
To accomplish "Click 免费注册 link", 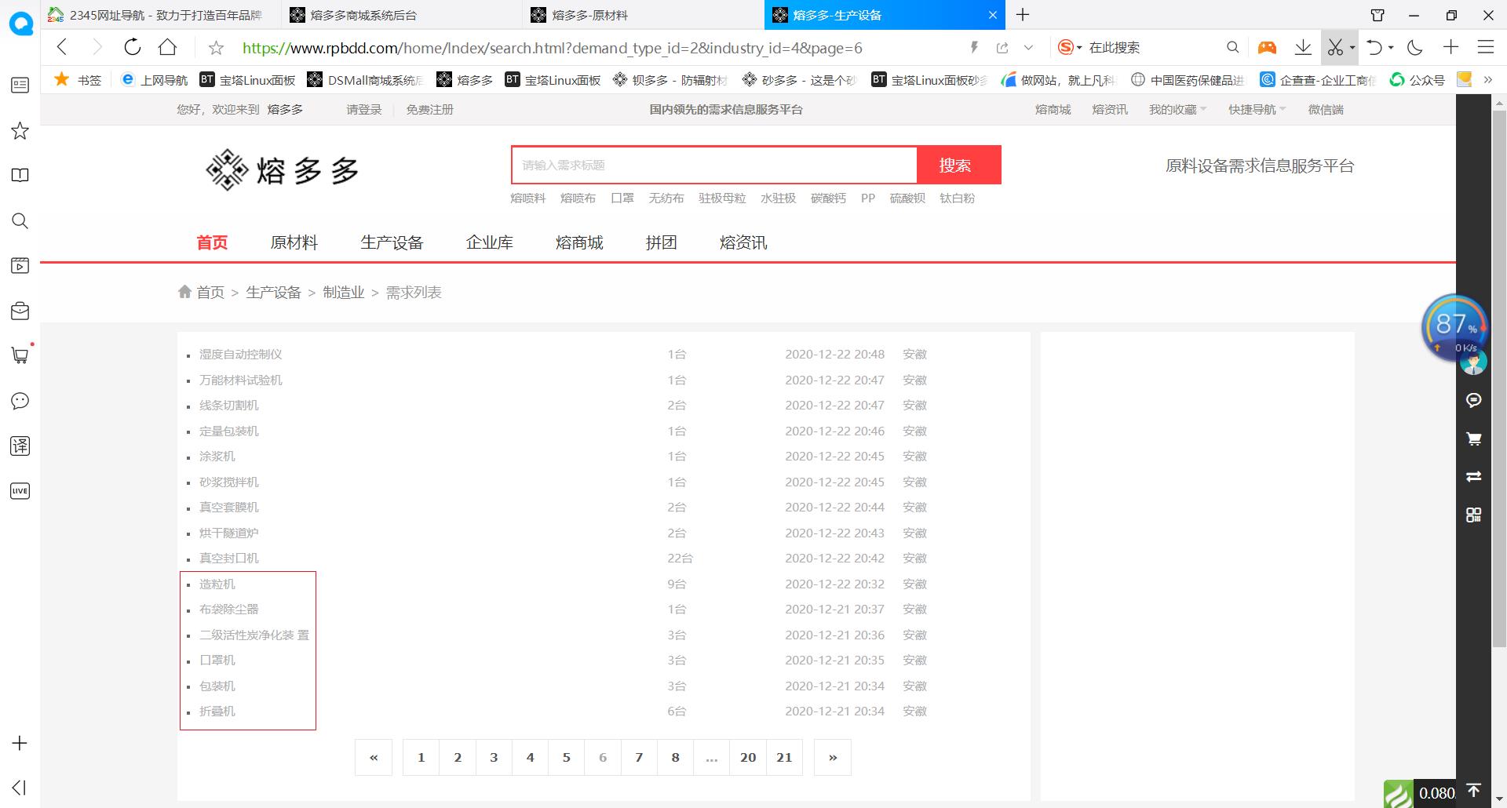I will pyautogui.click(x=429, y=110).
